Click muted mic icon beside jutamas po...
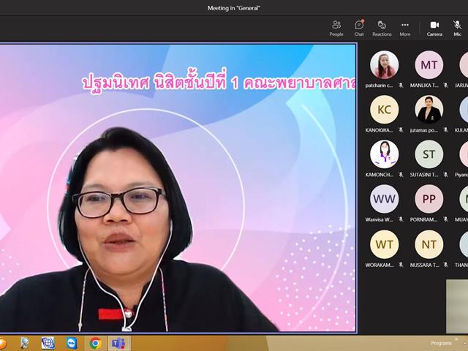The width and height of the screenshot is (468, 351). click(x=445, y=130)
